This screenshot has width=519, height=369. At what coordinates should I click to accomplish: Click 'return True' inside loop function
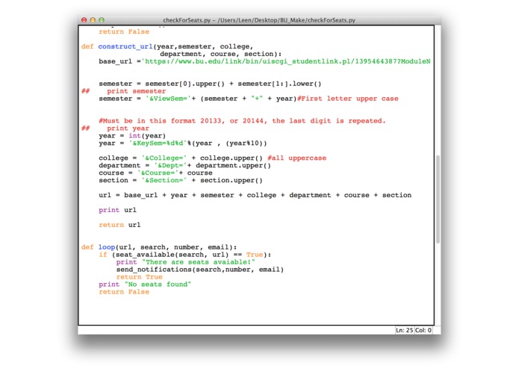pyautogui.click(x=139, y=277)
